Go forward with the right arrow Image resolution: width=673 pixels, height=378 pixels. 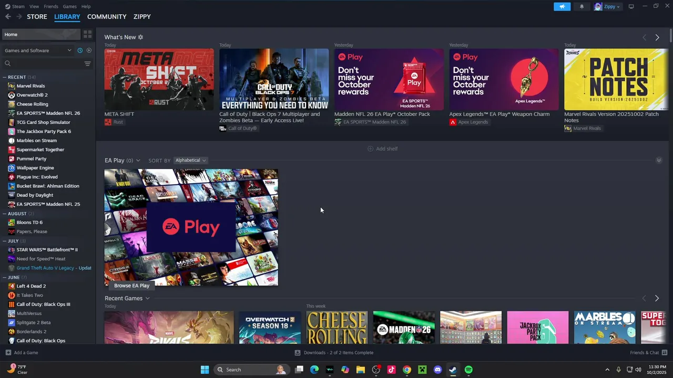(19, 17)
